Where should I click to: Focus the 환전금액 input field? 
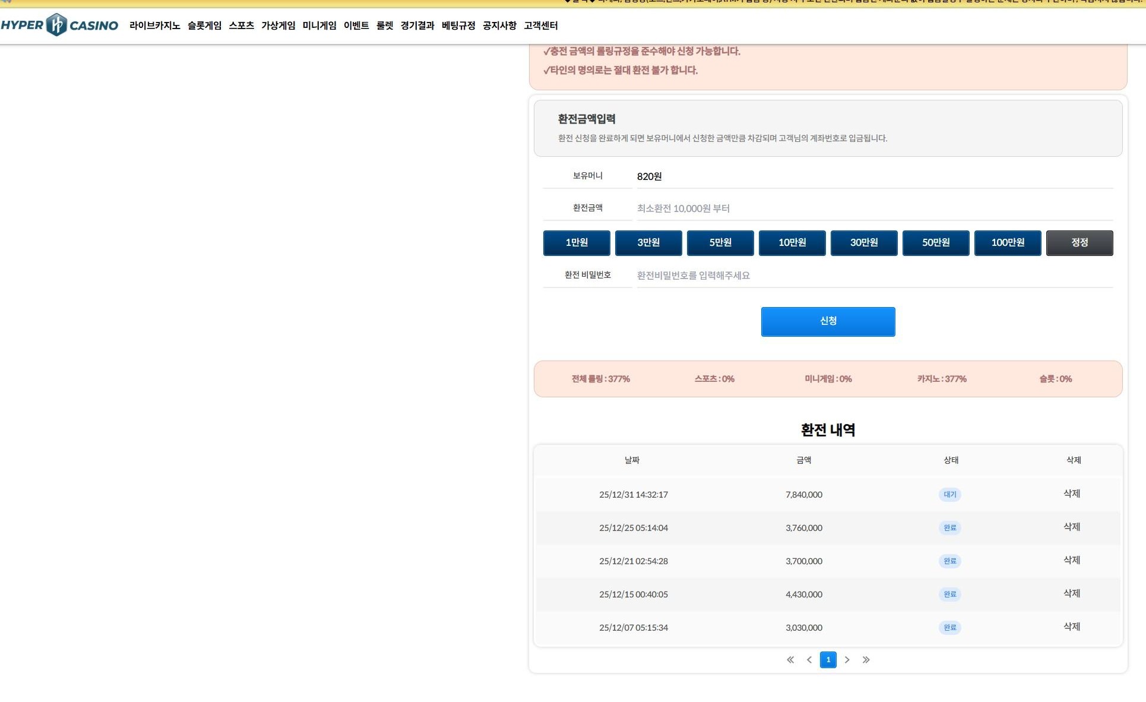(874, 208)
